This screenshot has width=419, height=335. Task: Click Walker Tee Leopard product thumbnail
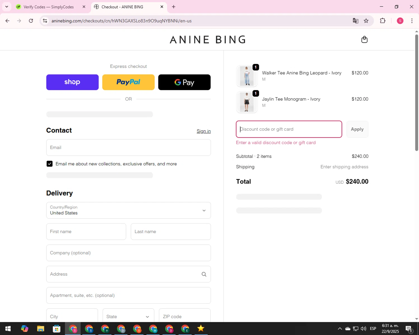(247, 76)
